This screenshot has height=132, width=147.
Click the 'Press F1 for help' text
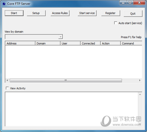coord(131,37)
